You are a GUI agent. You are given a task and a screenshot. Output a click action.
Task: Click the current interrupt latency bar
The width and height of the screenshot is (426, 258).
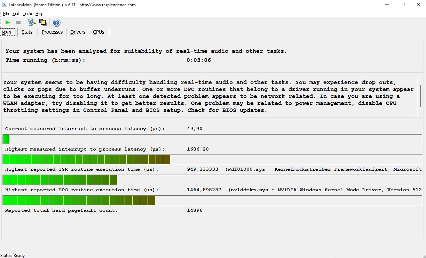pyautogui.click(x=212, y=139)
